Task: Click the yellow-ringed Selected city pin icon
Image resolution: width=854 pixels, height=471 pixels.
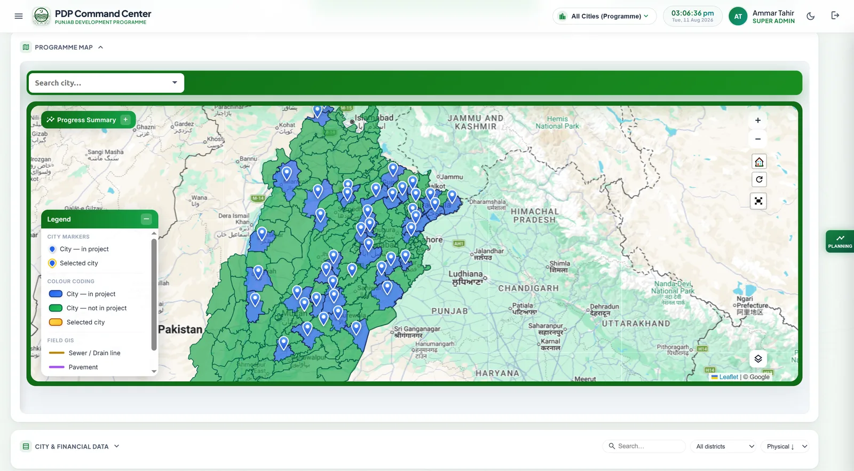Action: tap(52, 263)
